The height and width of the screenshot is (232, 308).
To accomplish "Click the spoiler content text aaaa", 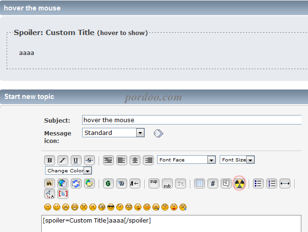I will coord(27,53).
